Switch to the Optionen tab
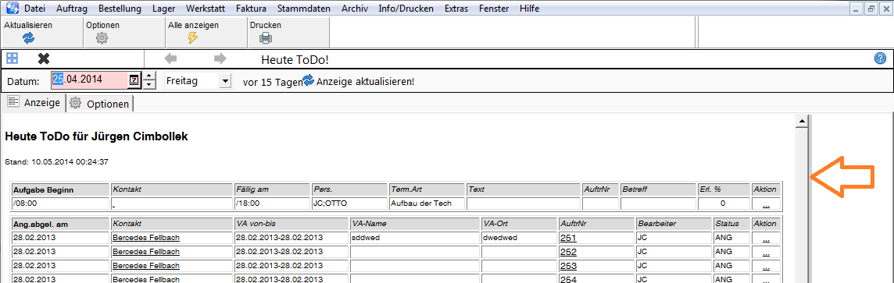This screenshot has height=283, width=894. 100,104
